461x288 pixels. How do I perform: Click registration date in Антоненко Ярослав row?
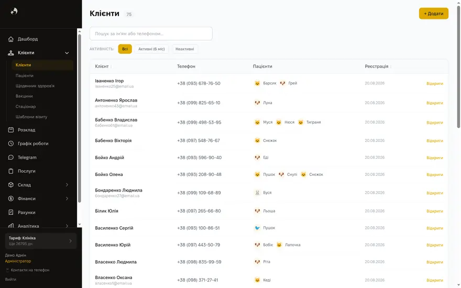click(x=375, y=103)
